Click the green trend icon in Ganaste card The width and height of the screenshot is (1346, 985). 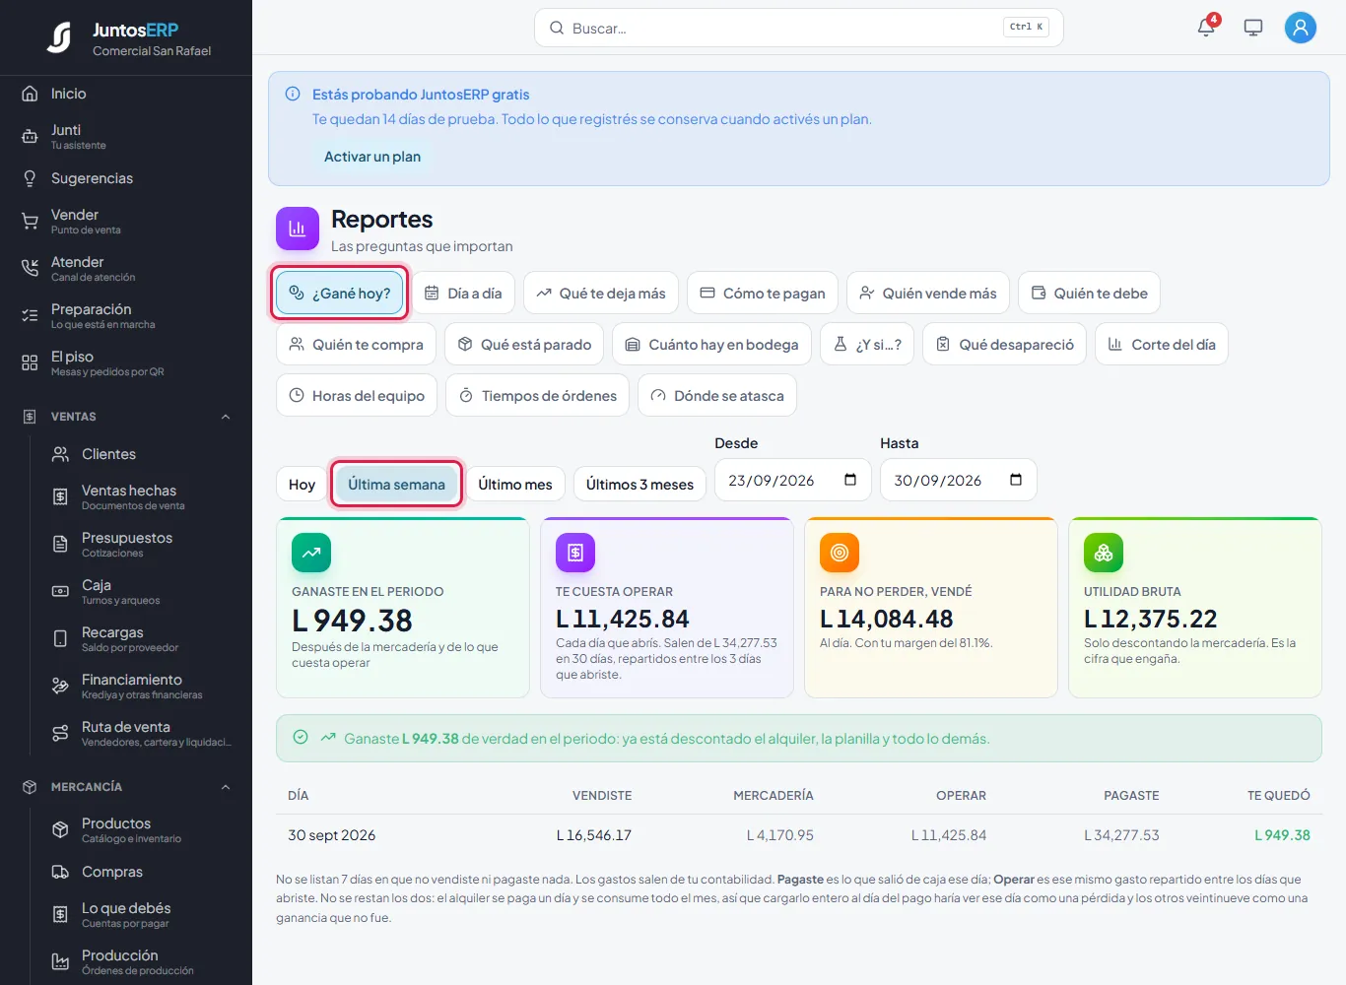coord(311,553)
